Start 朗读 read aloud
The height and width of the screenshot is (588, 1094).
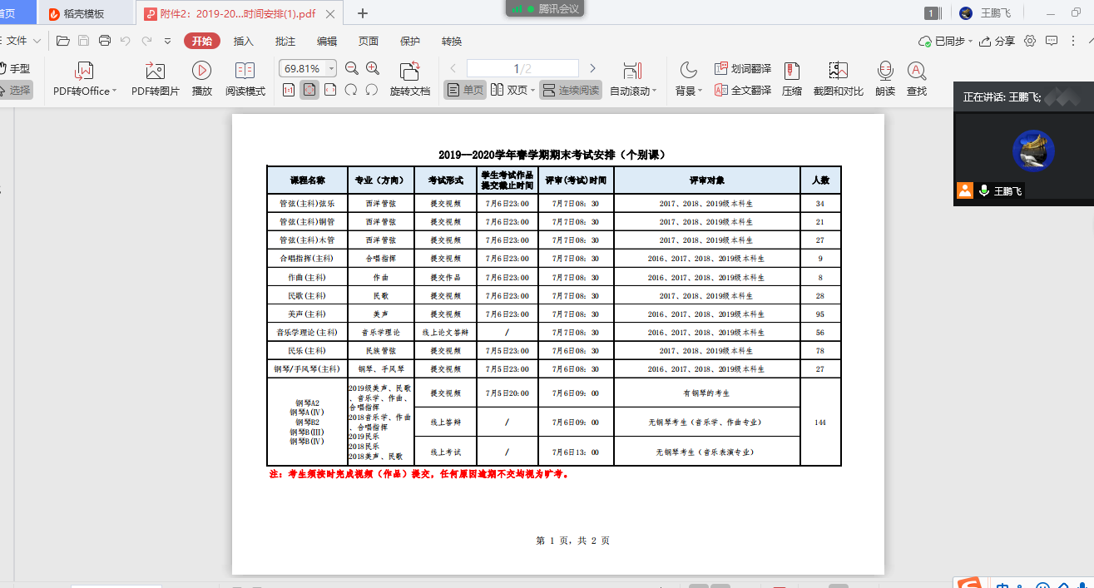(885, 72)
